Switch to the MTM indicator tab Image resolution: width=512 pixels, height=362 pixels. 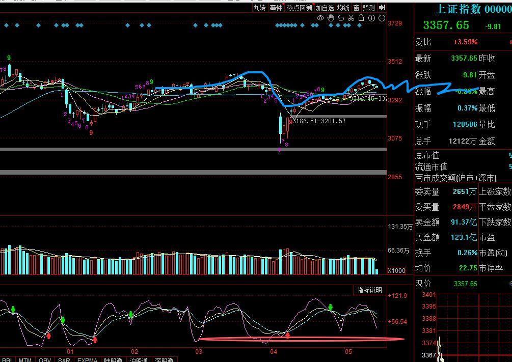coord(25,360)
